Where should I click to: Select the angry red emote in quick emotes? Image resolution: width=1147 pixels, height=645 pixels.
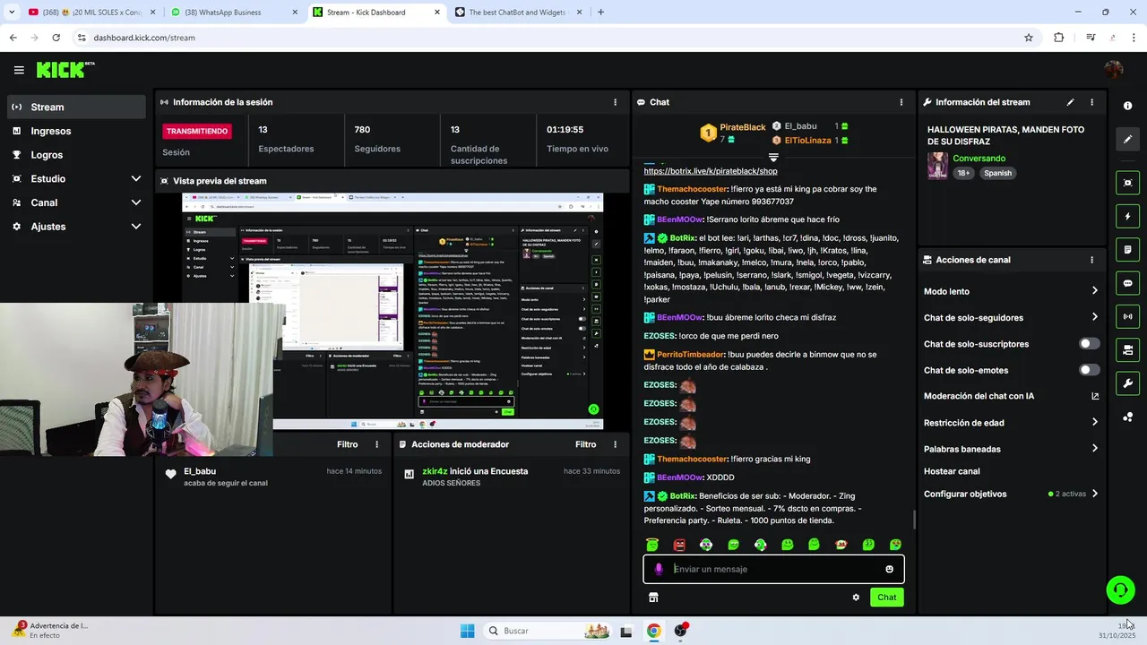[x=679, y=545]
